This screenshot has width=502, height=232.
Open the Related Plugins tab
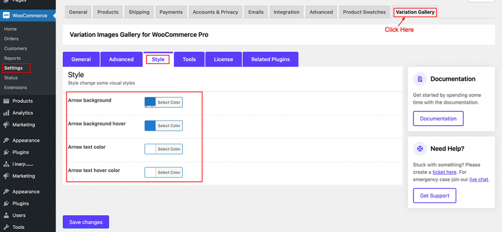coord(271,59)
